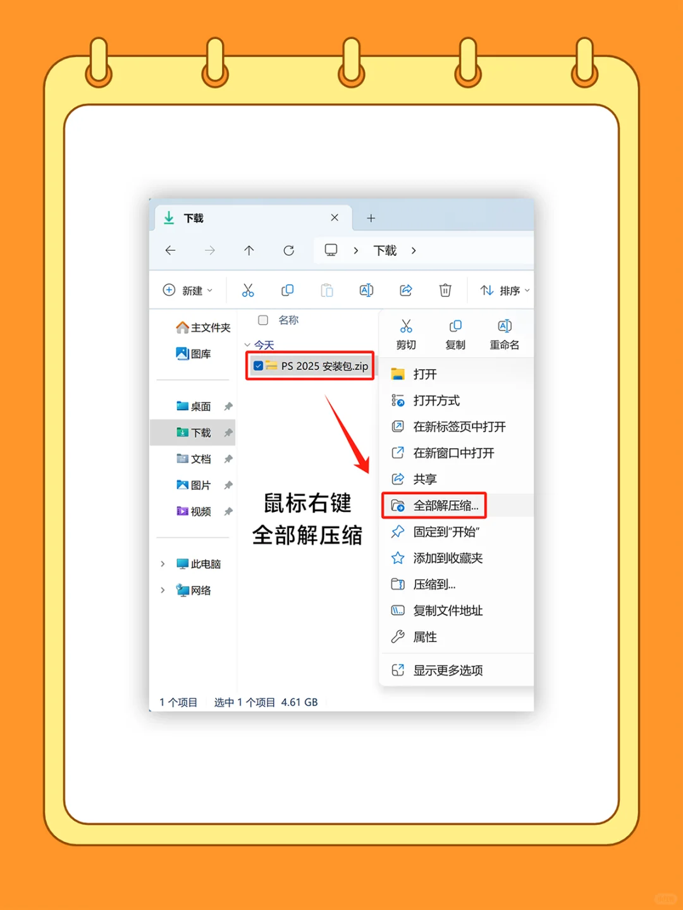This screenshot has height=910, width=683.
Task: Open a new tab with the plus button
Action: click(x=371, y=217)
